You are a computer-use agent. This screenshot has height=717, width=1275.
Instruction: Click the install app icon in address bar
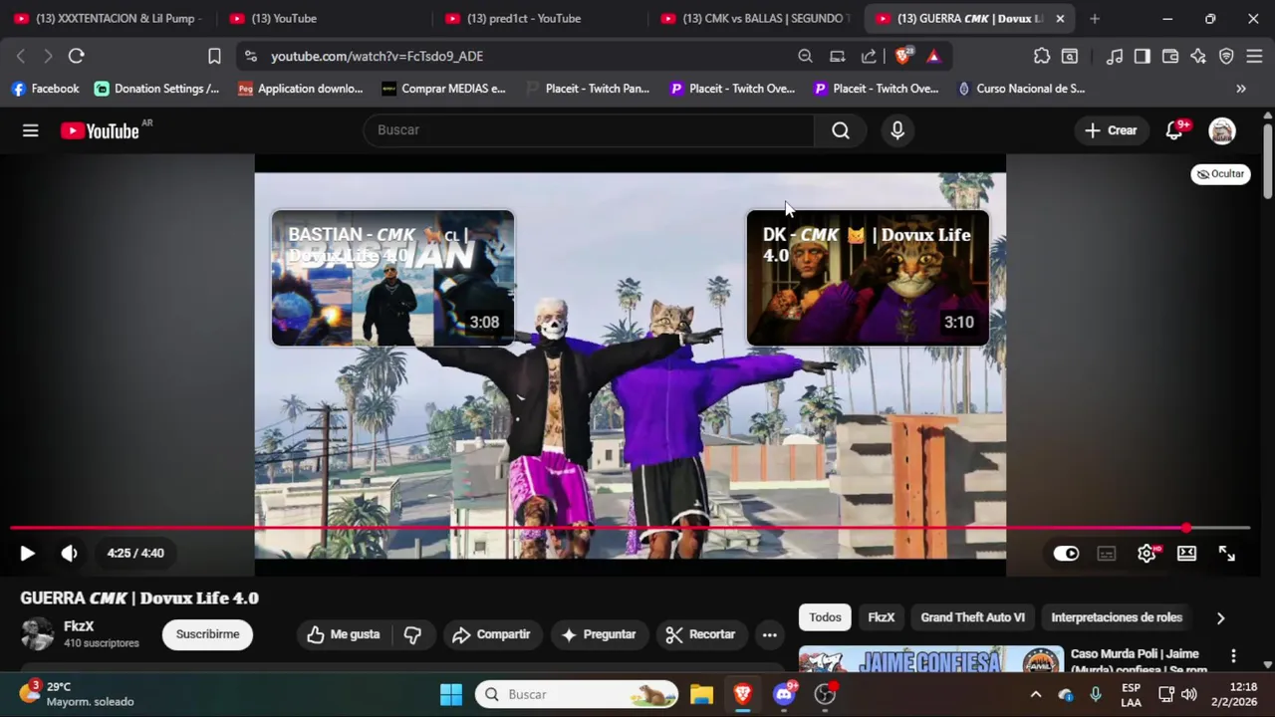tap(838, 57)
